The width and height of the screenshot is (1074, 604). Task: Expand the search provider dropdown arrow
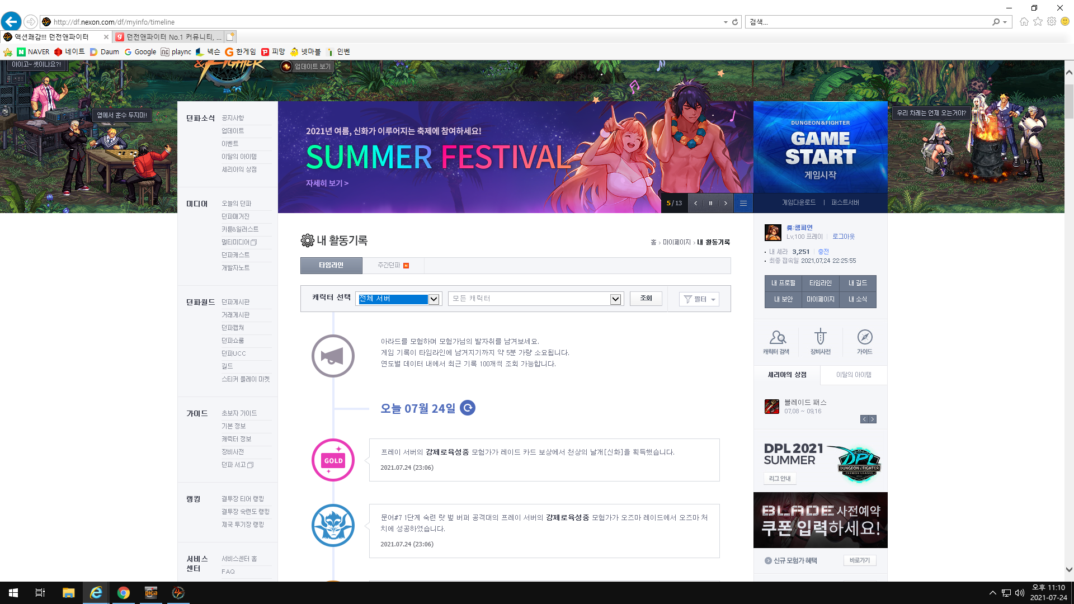click(1005, 22)
